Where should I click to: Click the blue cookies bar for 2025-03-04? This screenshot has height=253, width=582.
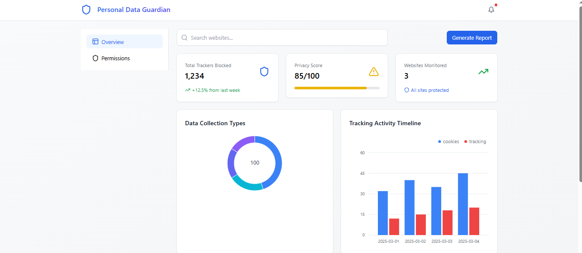coord(463,204)
